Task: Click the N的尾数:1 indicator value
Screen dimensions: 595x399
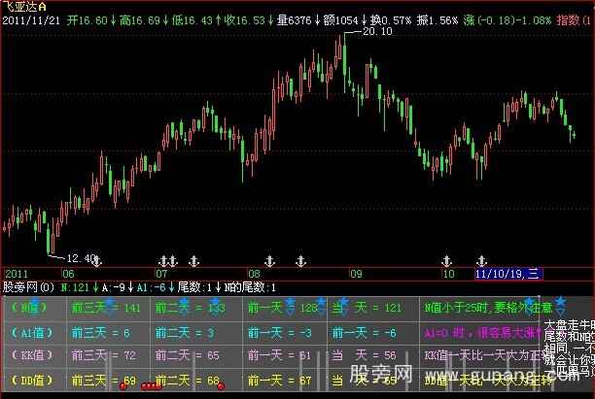Action: (x=250, y=287)
